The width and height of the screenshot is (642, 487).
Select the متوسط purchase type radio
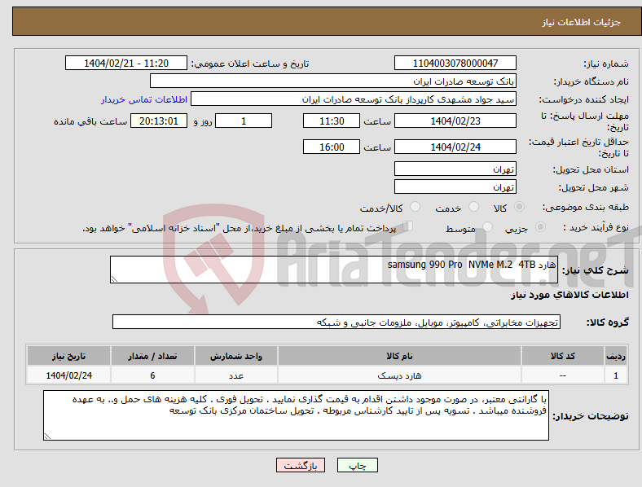(487, 227)
